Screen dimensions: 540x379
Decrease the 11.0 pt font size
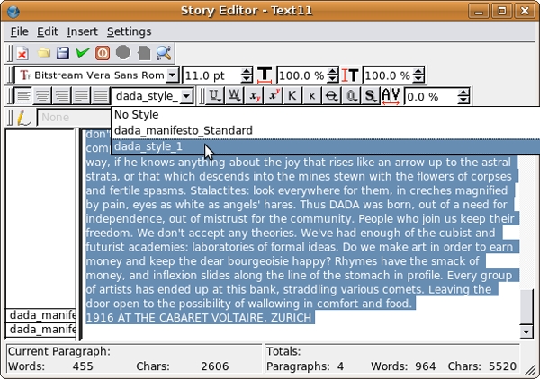(247, 79)
